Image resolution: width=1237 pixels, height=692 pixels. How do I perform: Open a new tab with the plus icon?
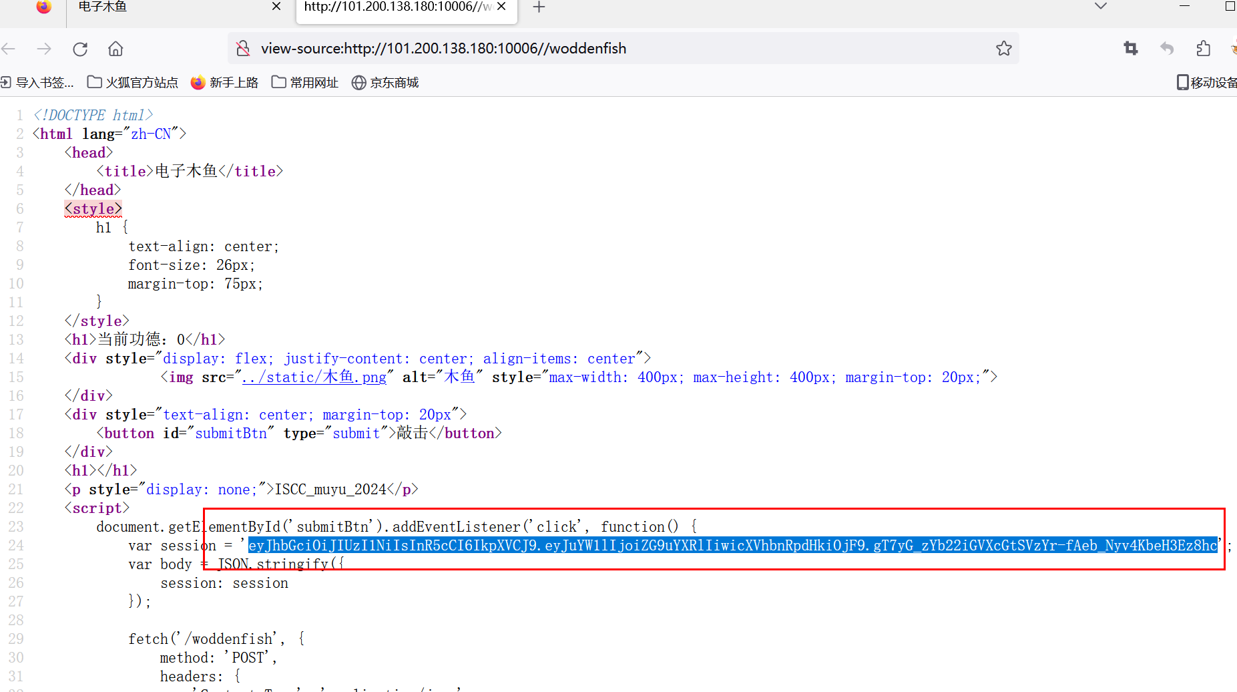click(539, 7)
